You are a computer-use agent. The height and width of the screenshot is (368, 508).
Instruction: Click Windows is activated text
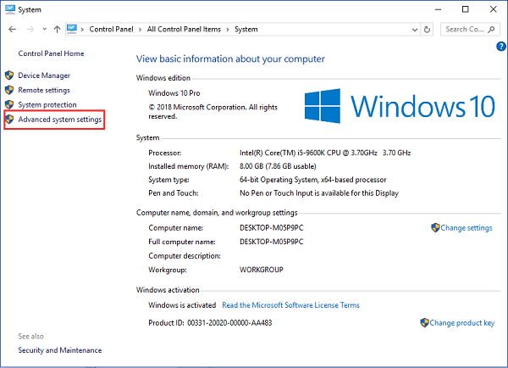182,305
